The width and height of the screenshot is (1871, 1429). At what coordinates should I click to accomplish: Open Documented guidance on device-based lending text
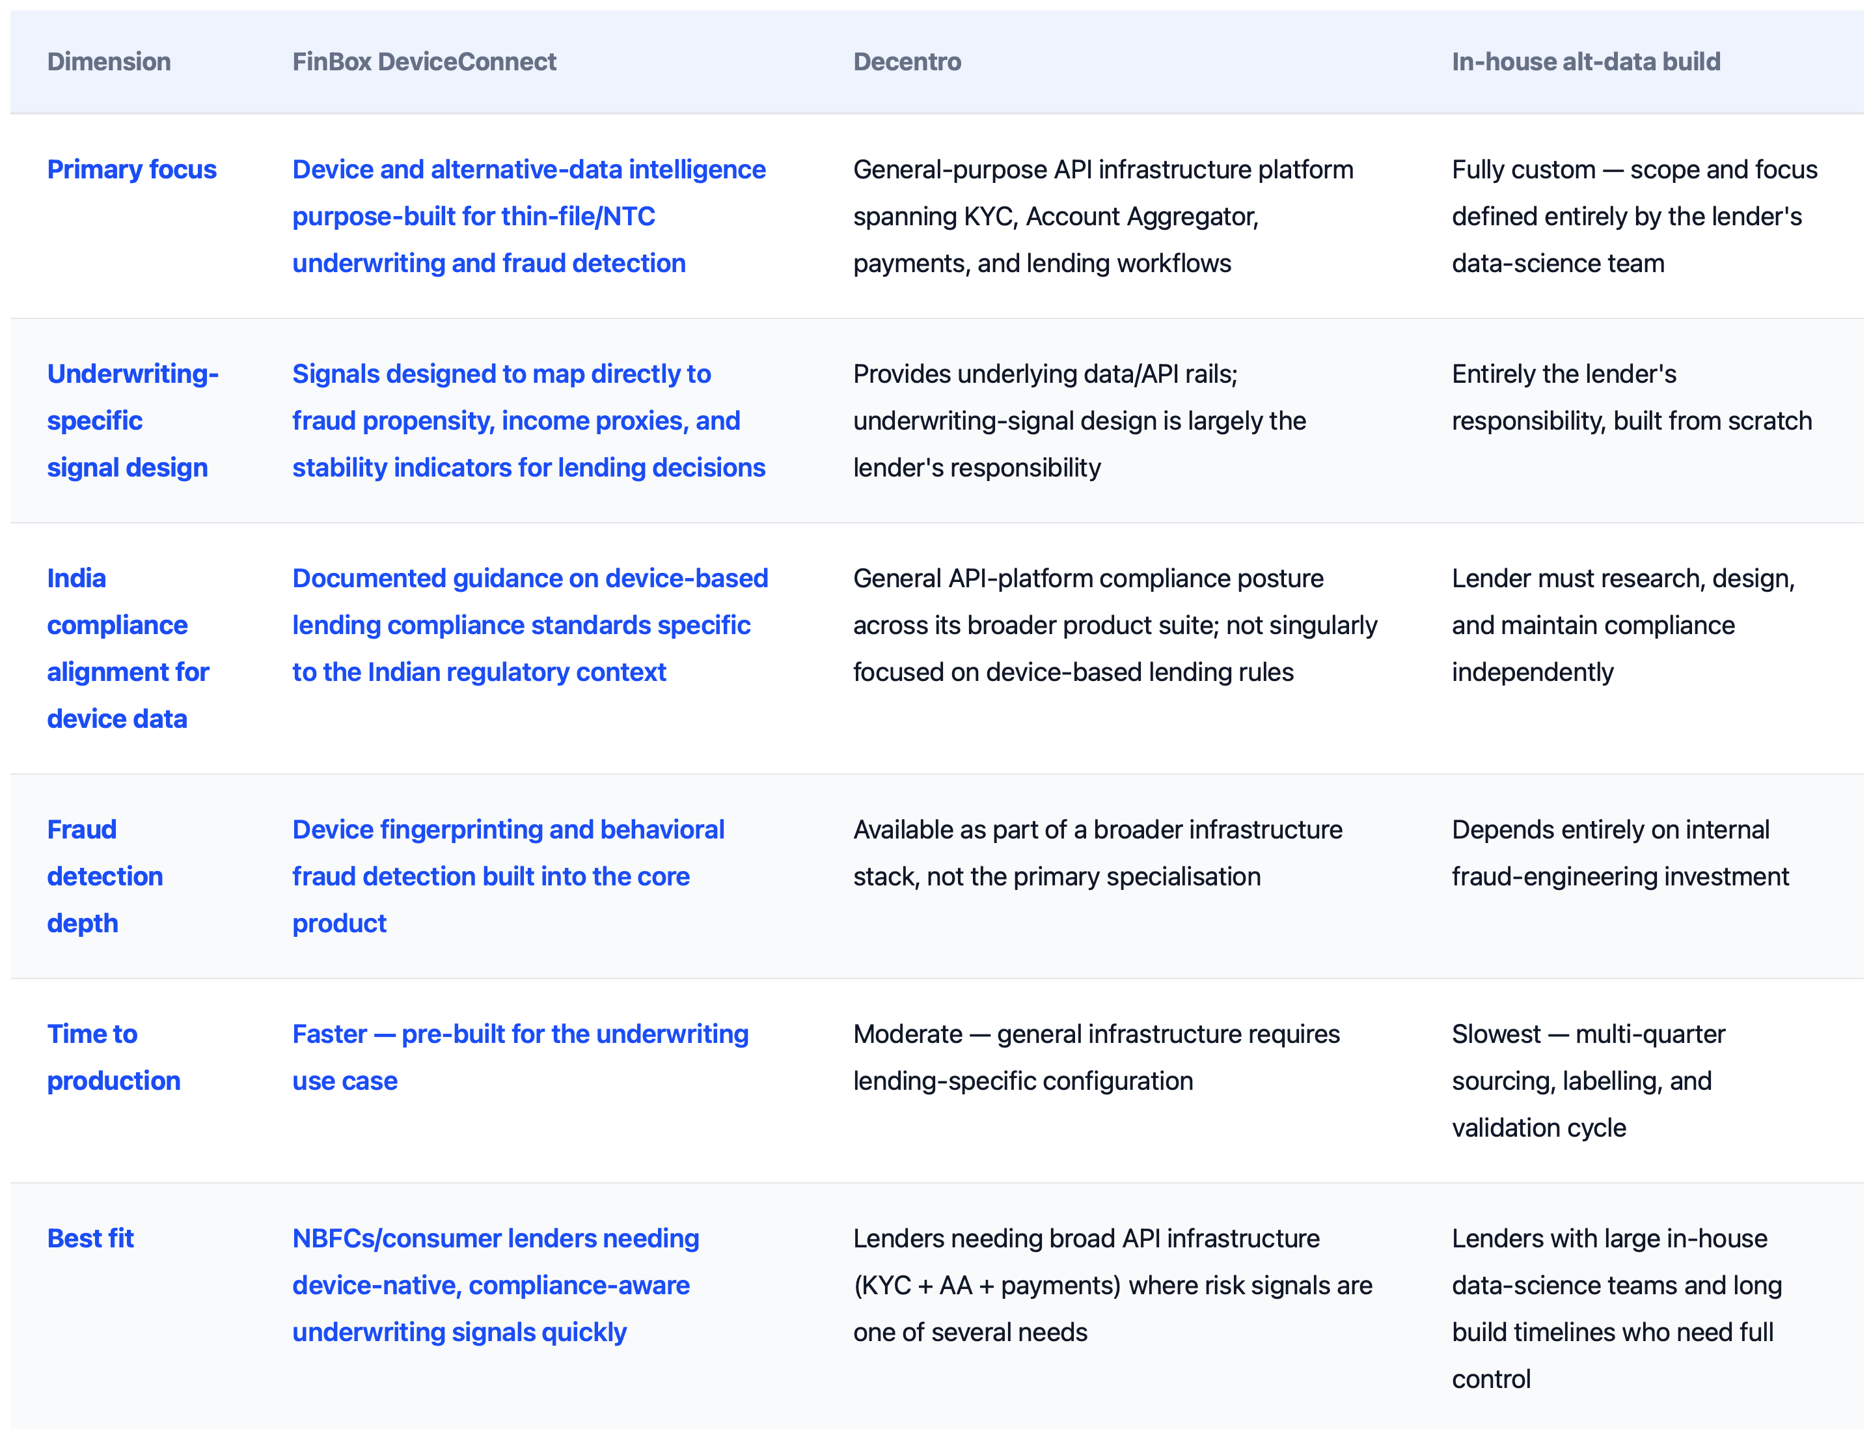[530, 625]
